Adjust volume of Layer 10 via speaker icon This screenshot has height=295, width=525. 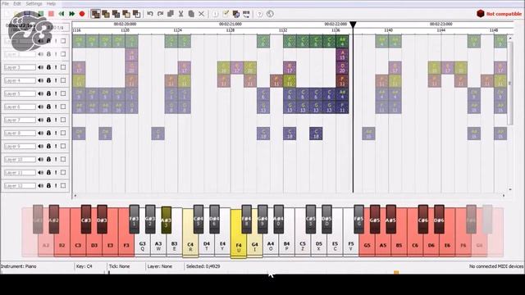(x=41, y=159)
